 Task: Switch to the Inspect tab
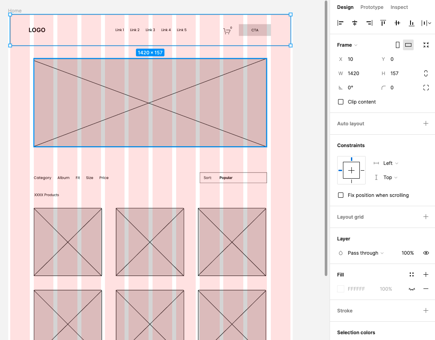point(399,7)
